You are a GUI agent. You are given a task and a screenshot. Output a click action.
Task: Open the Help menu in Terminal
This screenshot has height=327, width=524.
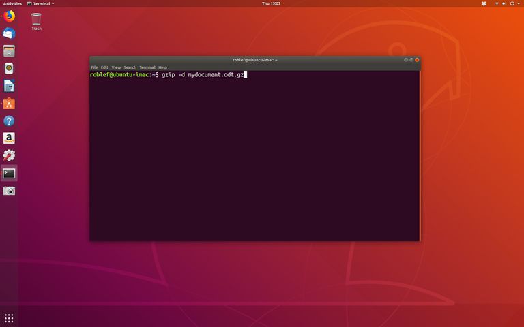pyautogui.click(x=163, y=67)
